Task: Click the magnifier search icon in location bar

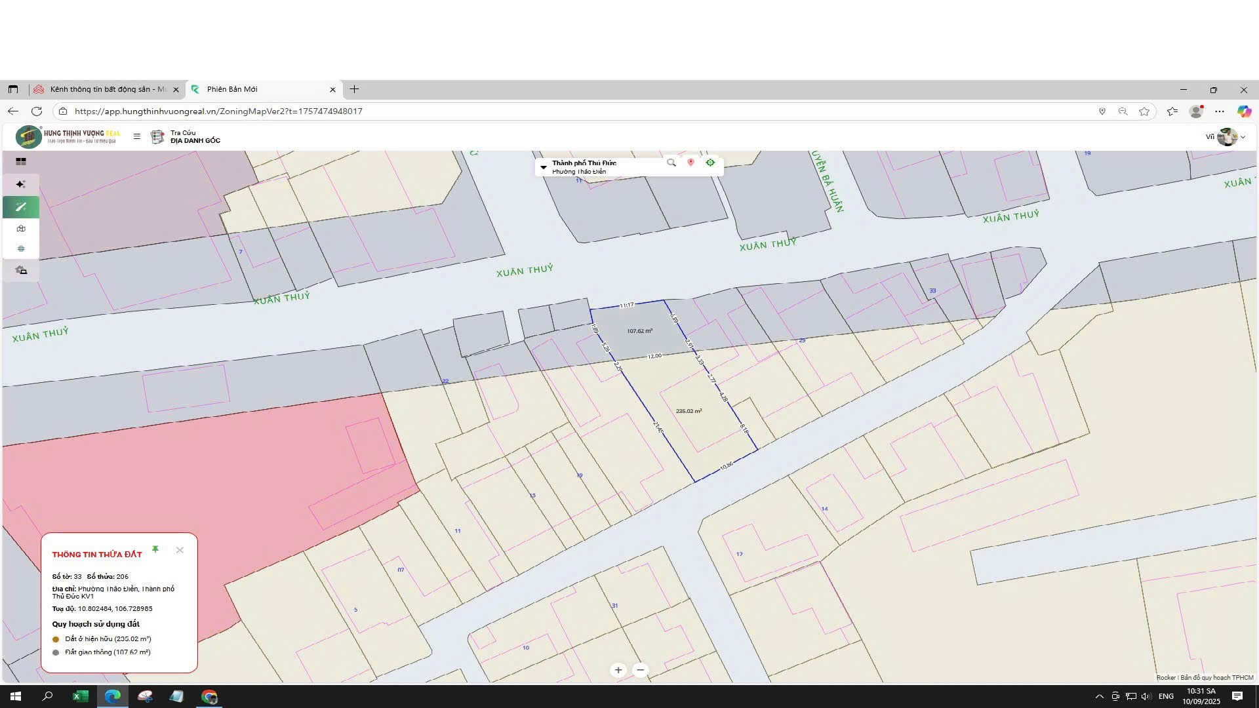Action: (671, 163)
